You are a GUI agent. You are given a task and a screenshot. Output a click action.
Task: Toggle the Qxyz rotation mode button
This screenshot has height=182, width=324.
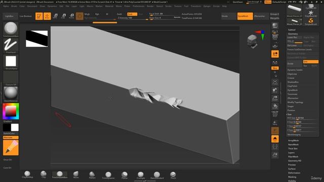click(x=275, y=68)
